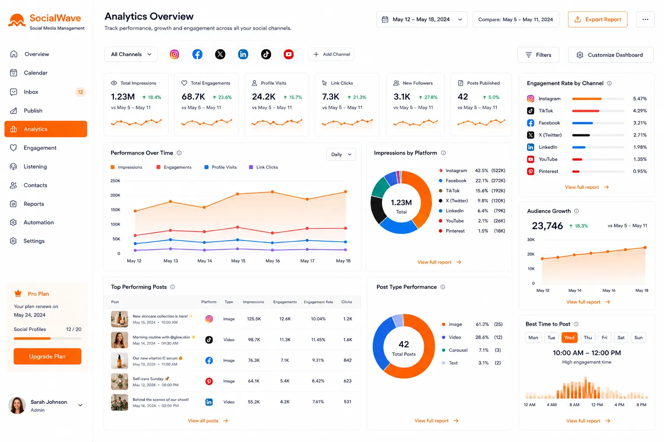Filter by Facebook channel icon
The image size is (664, 442).
(x=198, y=54)
